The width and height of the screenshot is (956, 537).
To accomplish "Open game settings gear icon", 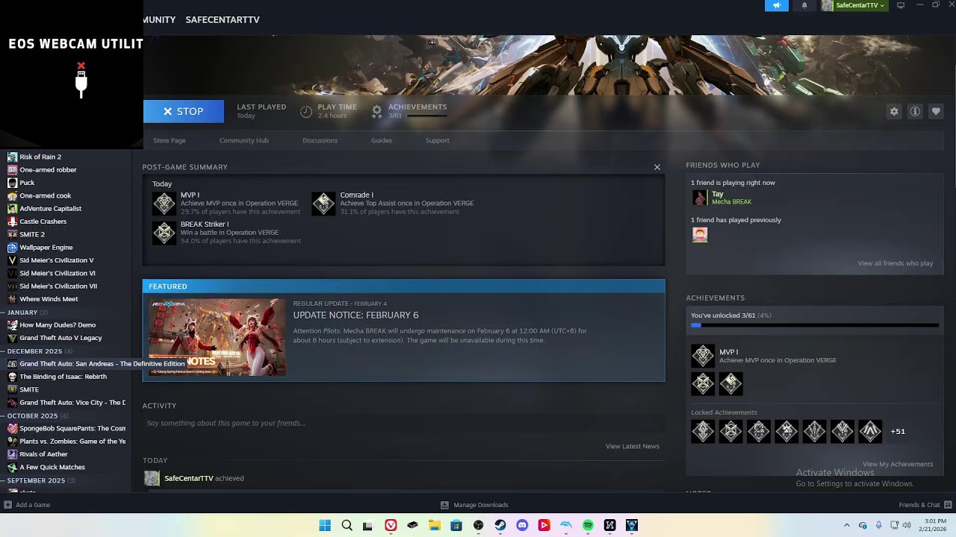I will (x=894, y=111).
